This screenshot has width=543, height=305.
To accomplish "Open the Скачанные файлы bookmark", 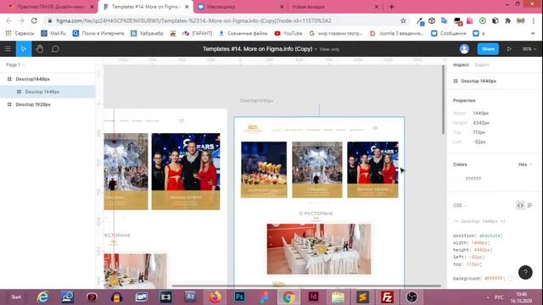I will 244,33.
